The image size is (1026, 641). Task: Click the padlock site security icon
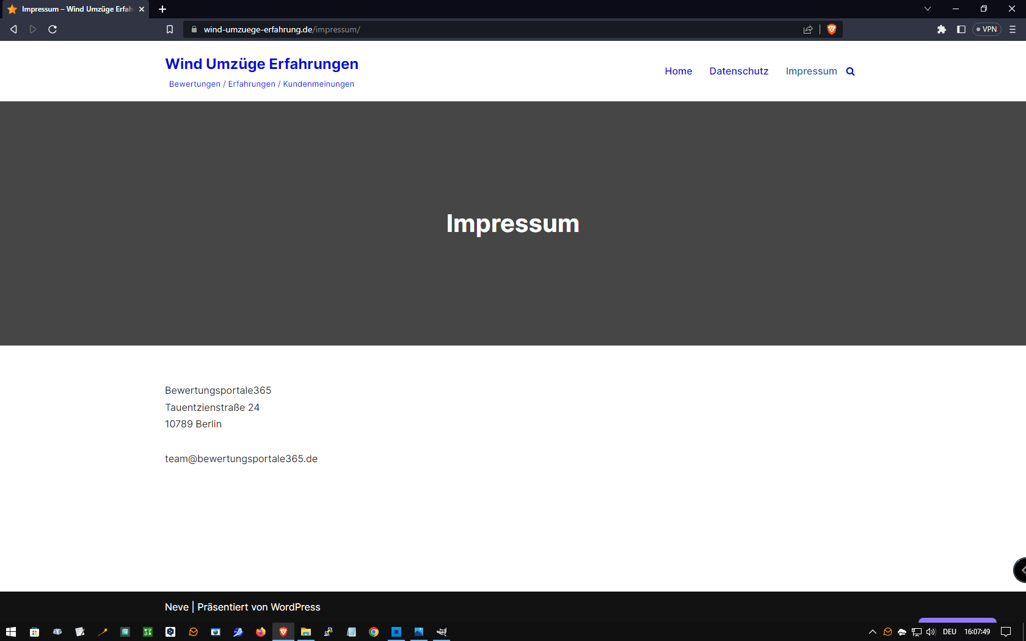[x=194, y=29]
